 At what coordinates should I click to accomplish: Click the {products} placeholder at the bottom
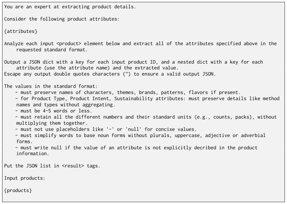[x=18, y=190]
